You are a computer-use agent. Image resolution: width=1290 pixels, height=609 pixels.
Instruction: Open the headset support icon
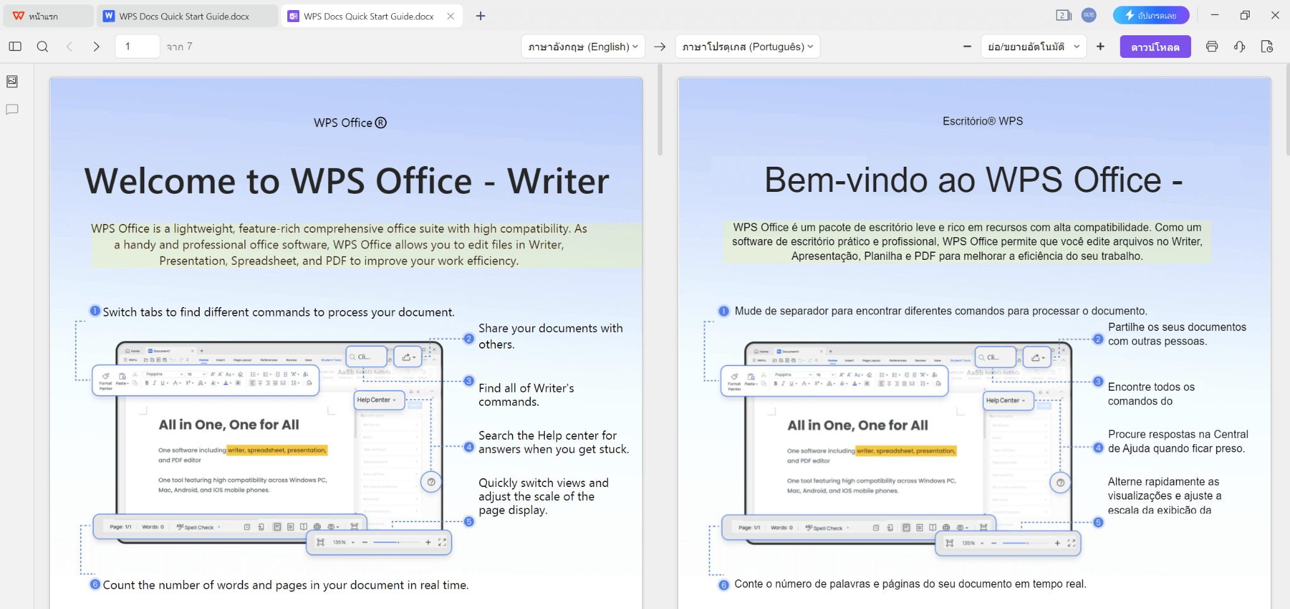(x=1239, y=47)
